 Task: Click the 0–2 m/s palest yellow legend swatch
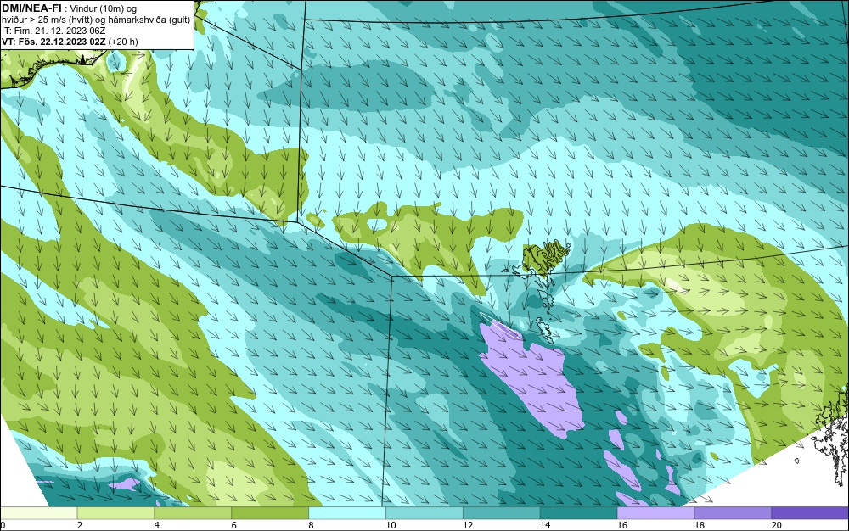point(38,512)
